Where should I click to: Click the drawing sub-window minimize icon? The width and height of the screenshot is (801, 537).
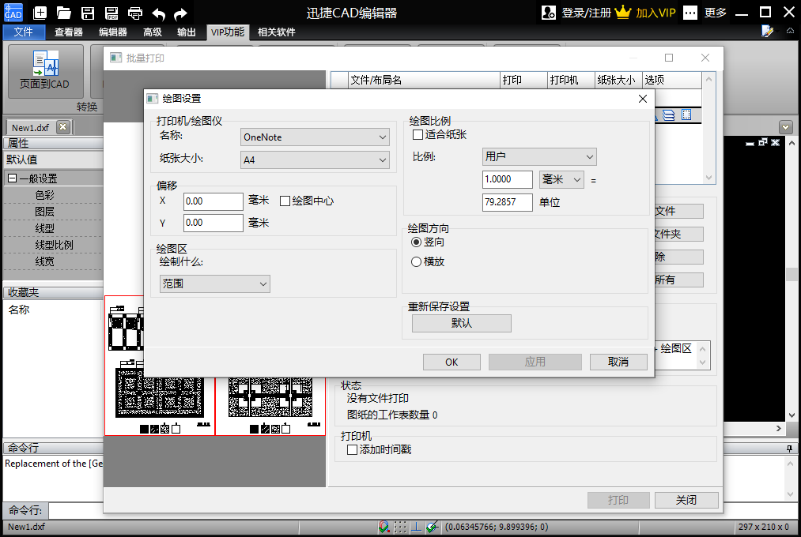(x=750, y=143)
